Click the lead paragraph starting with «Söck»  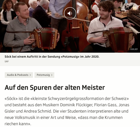point(67,111)
